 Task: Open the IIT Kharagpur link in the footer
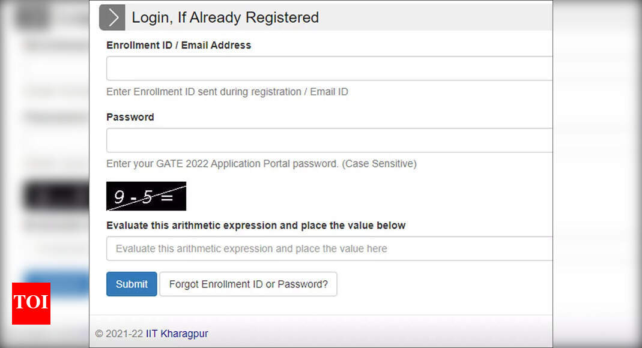pos(177,333)
